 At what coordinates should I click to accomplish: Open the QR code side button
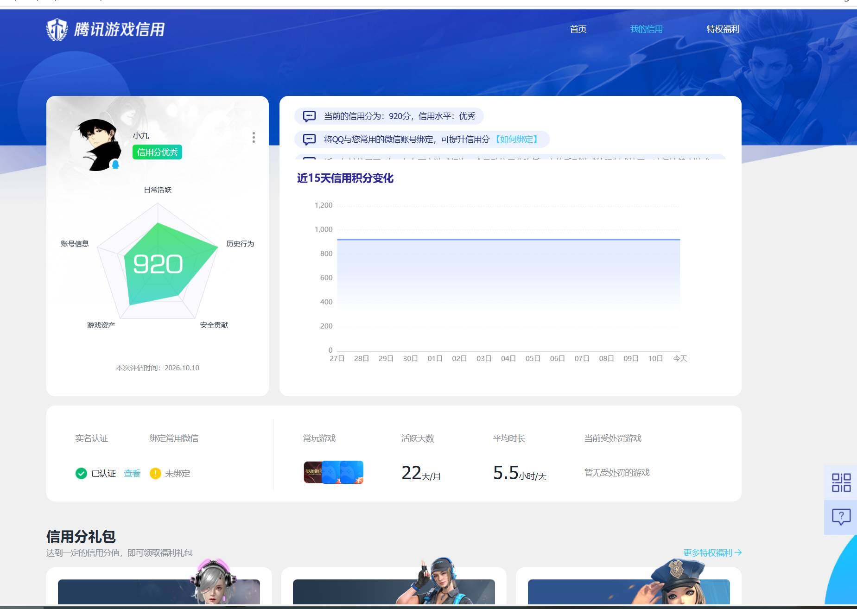[841, 482]
